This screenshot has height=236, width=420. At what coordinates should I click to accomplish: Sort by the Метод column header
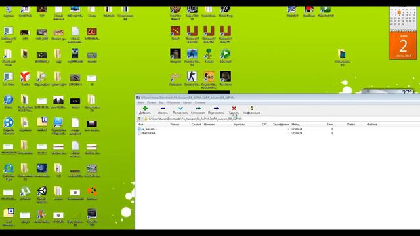296,125
